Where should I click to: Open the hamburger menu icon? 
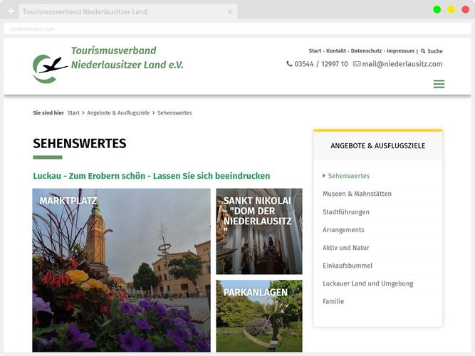(x=439, y=84)
